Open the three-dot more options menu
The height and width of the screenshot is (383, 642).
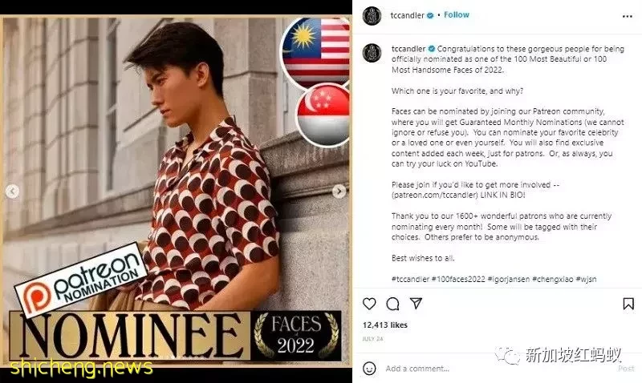point(628,16)
